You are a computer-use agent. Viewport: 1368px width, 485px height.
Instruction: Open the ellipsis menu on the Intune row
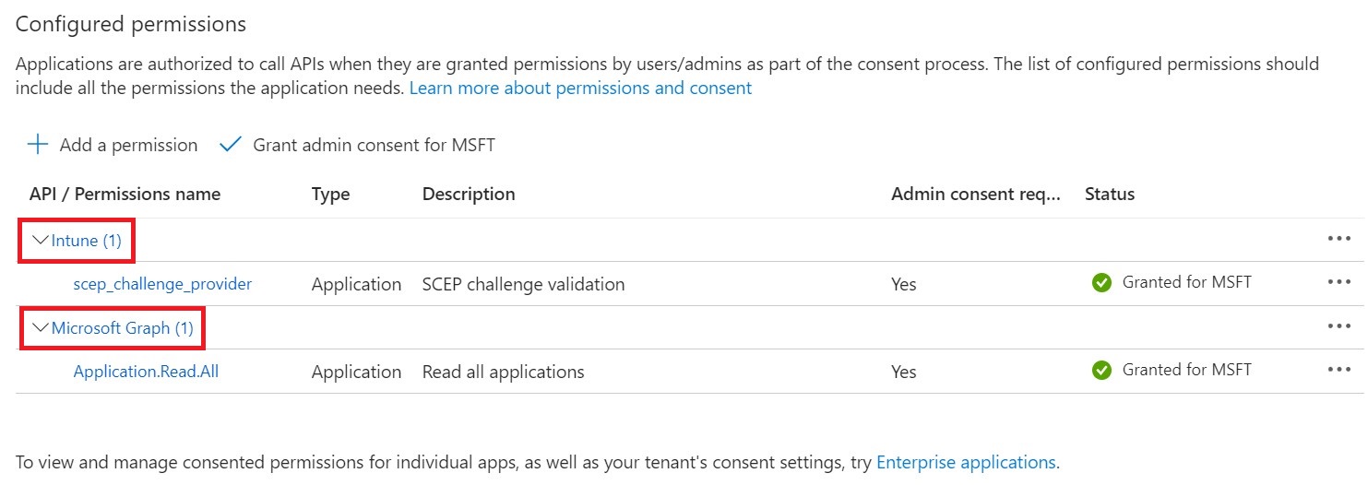point(1338,239)
